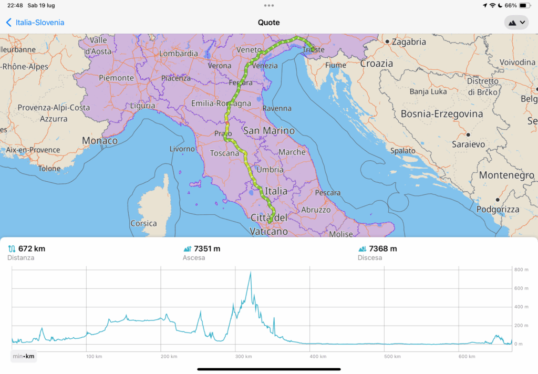Screen dimensions: 538x374
Task: Open the elevation map style dropdown
Action: tap(516, 23)
